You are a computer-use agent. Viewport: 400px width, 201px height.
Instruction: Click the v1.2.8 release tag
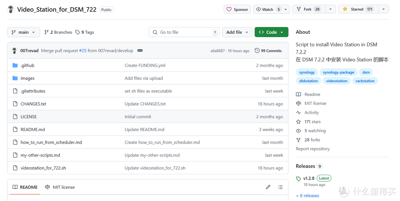309,178
